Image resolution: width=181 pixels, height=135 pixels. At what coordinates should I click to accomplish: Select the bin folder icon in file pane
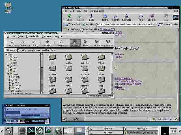click(x=68, y=70)
